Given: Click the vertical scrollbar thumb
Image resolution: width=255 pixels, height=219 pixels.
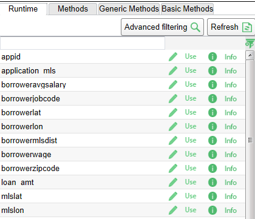Looking at the screenshot, I should tap(250, 140).
